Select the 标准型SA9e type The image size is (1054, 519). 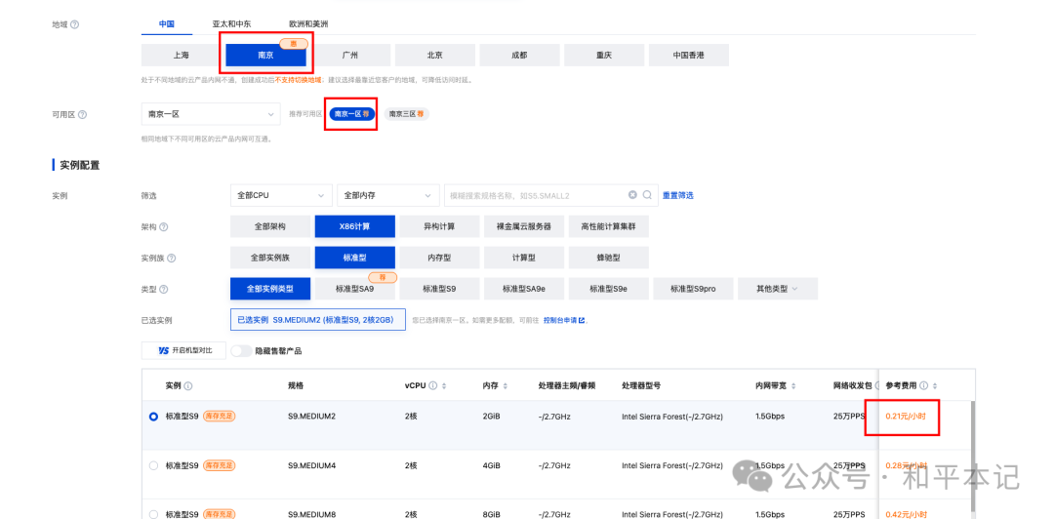pyautogui.click(x=524, y=289)
